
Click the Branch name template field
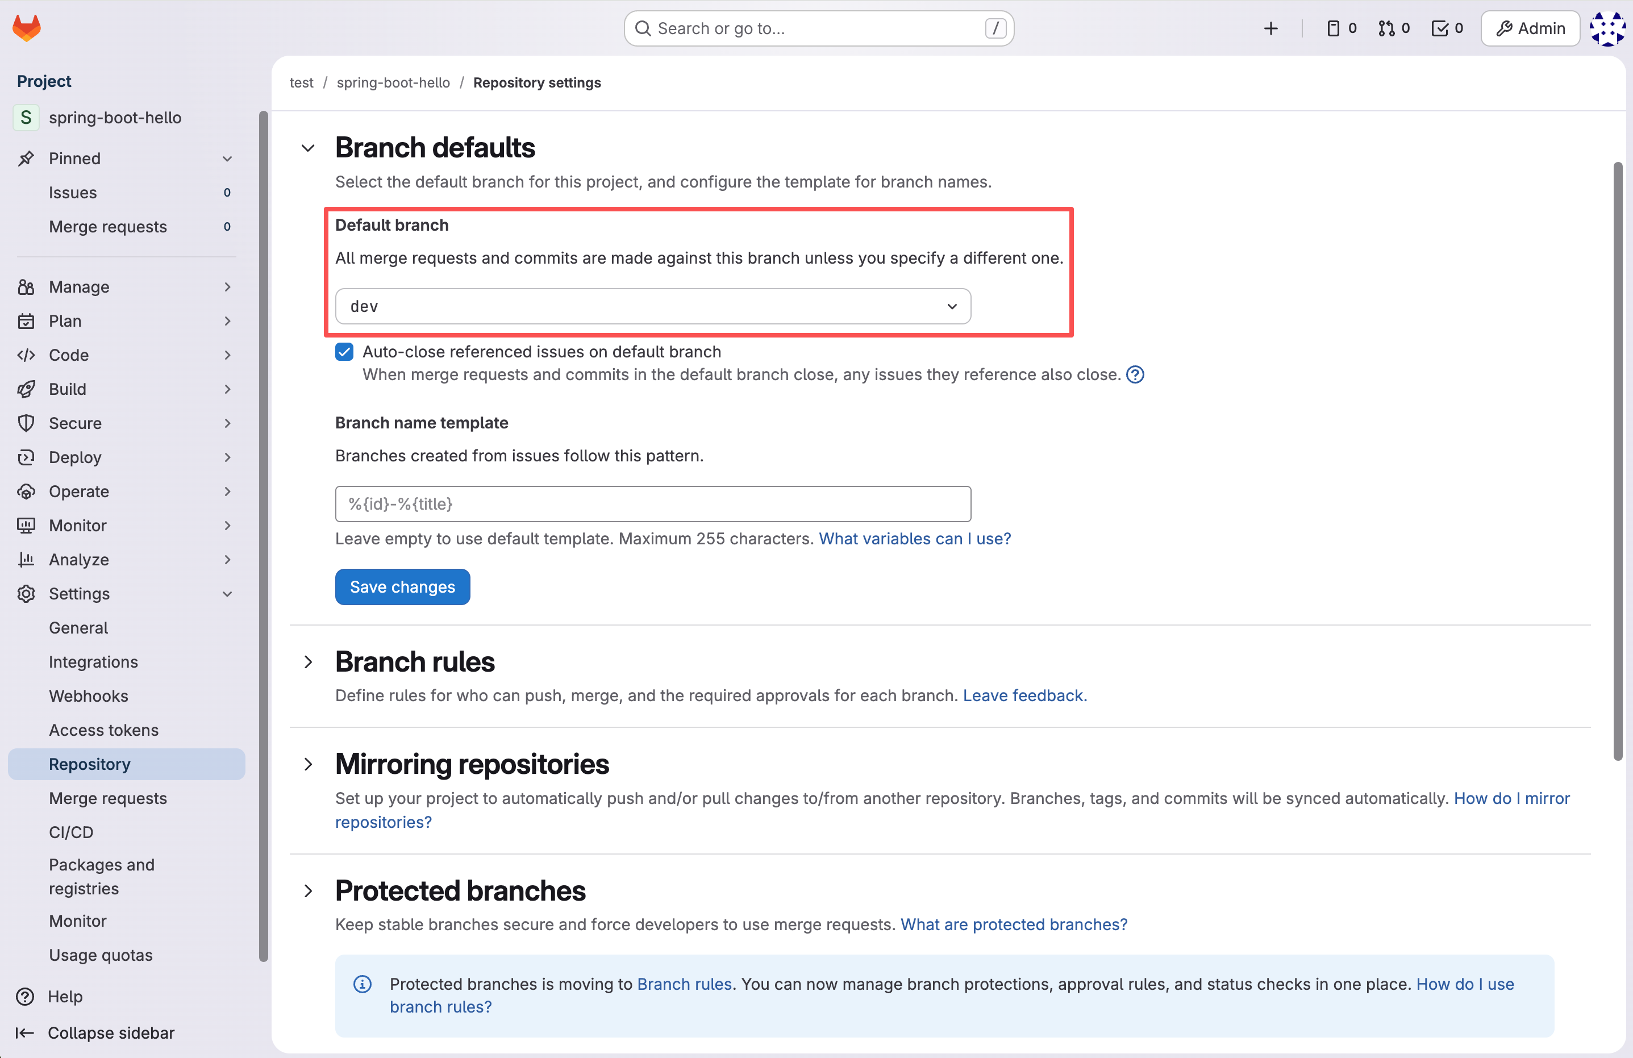652,505
